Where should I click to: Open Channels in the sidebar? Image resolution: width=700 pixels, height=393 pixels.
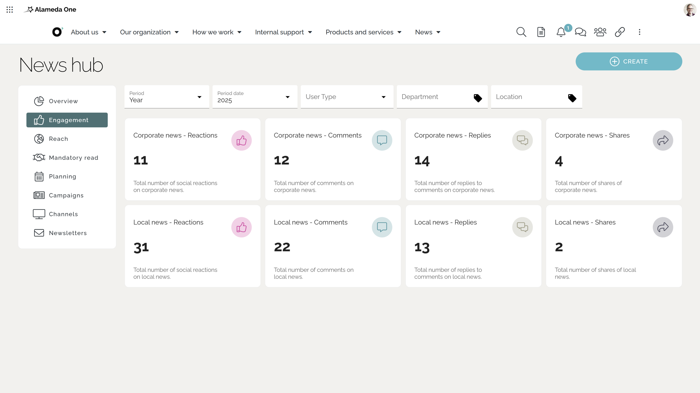pos(67,214)
